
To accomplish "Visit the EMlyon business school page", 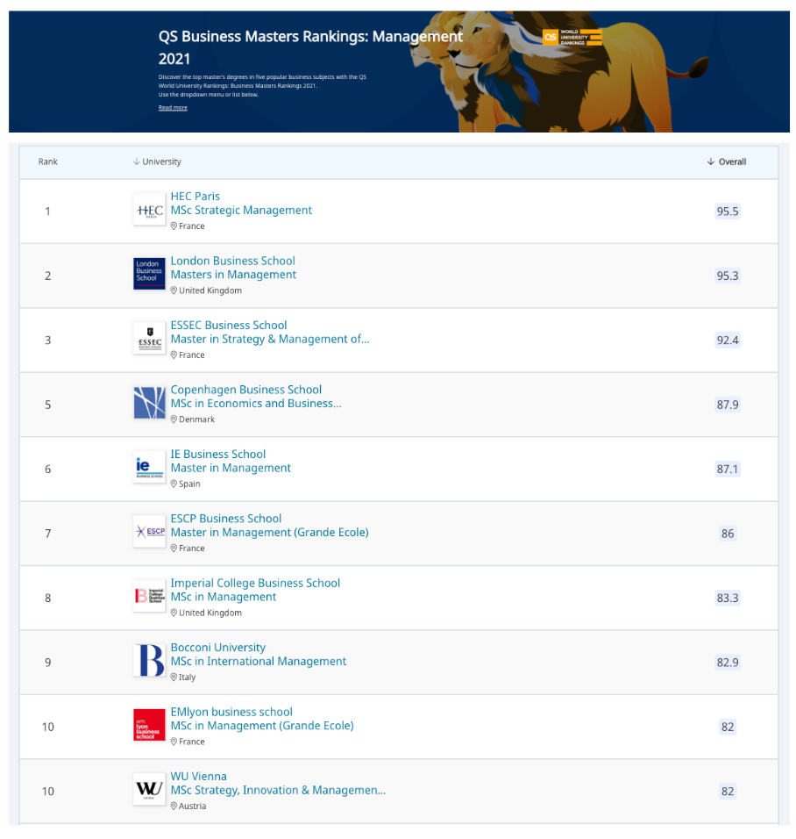I will pyautogui.click(x=231, y=713).
